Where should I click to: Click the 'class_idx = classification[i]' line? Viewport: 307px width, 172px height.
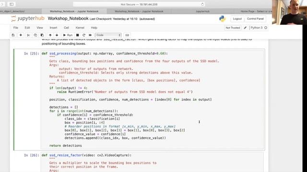pyautogui.click(x=92, y=118)
